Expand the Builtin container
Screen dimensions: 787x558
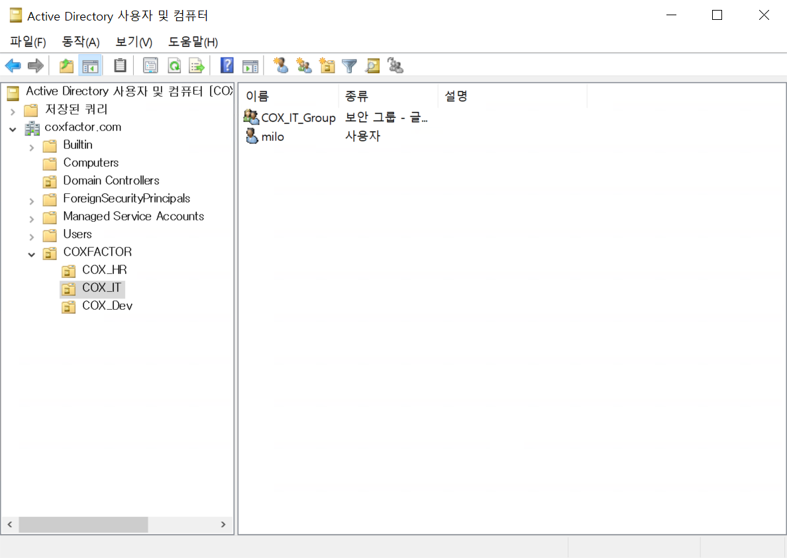point(32,148)
